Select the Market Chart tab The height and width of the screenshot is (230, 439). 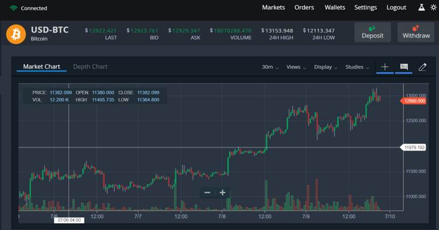[x=41, y=67]
